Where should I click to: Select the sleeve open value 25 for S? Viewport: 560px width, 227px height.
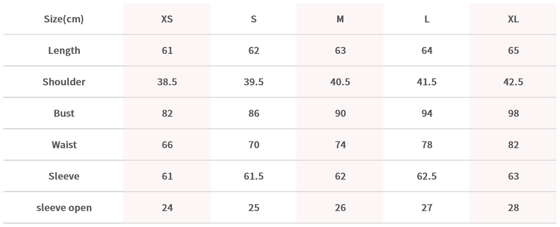[254, 208]
